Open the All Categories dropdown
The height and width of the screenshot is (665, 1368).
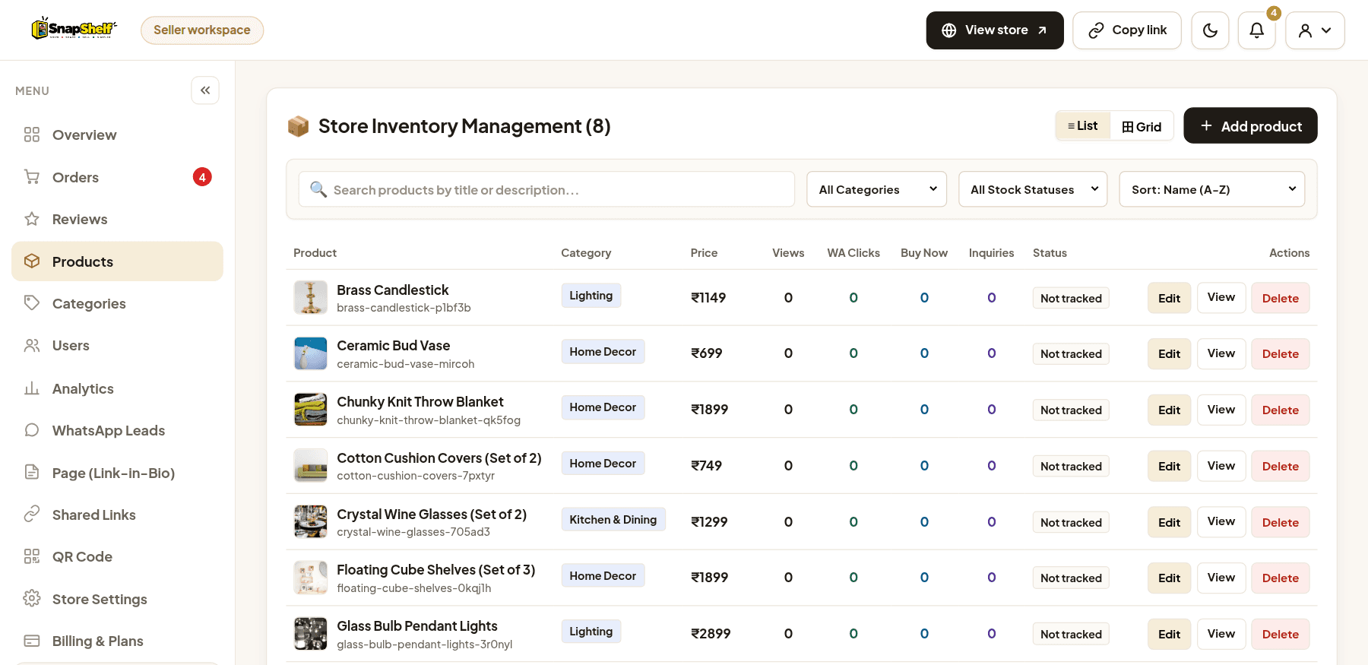876,189
